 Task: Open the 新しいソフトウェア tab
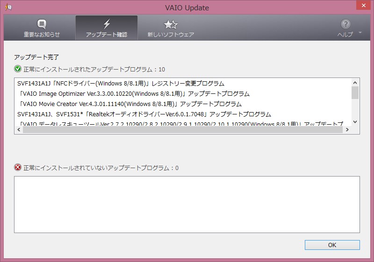click(x=171, y=28)
